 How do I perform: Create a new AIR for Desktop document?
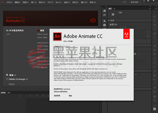[42, 46]
